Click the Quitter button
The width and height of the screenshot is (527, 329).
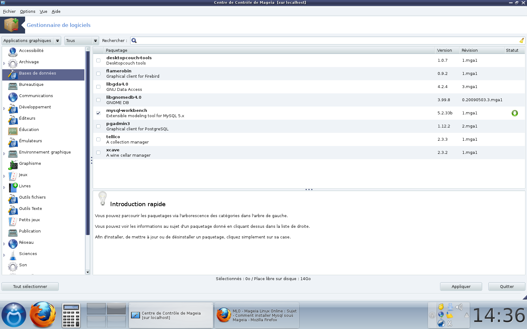click(507, 286)
